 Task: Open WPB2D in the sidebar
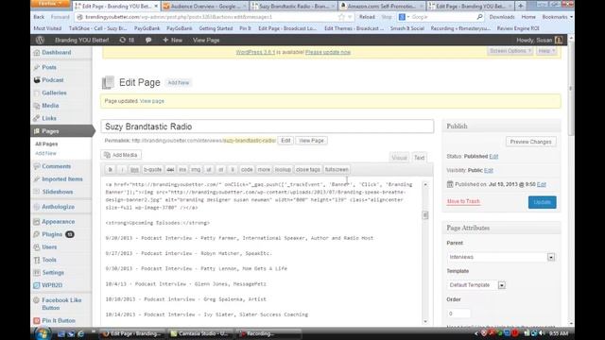[x=52, y=285]
